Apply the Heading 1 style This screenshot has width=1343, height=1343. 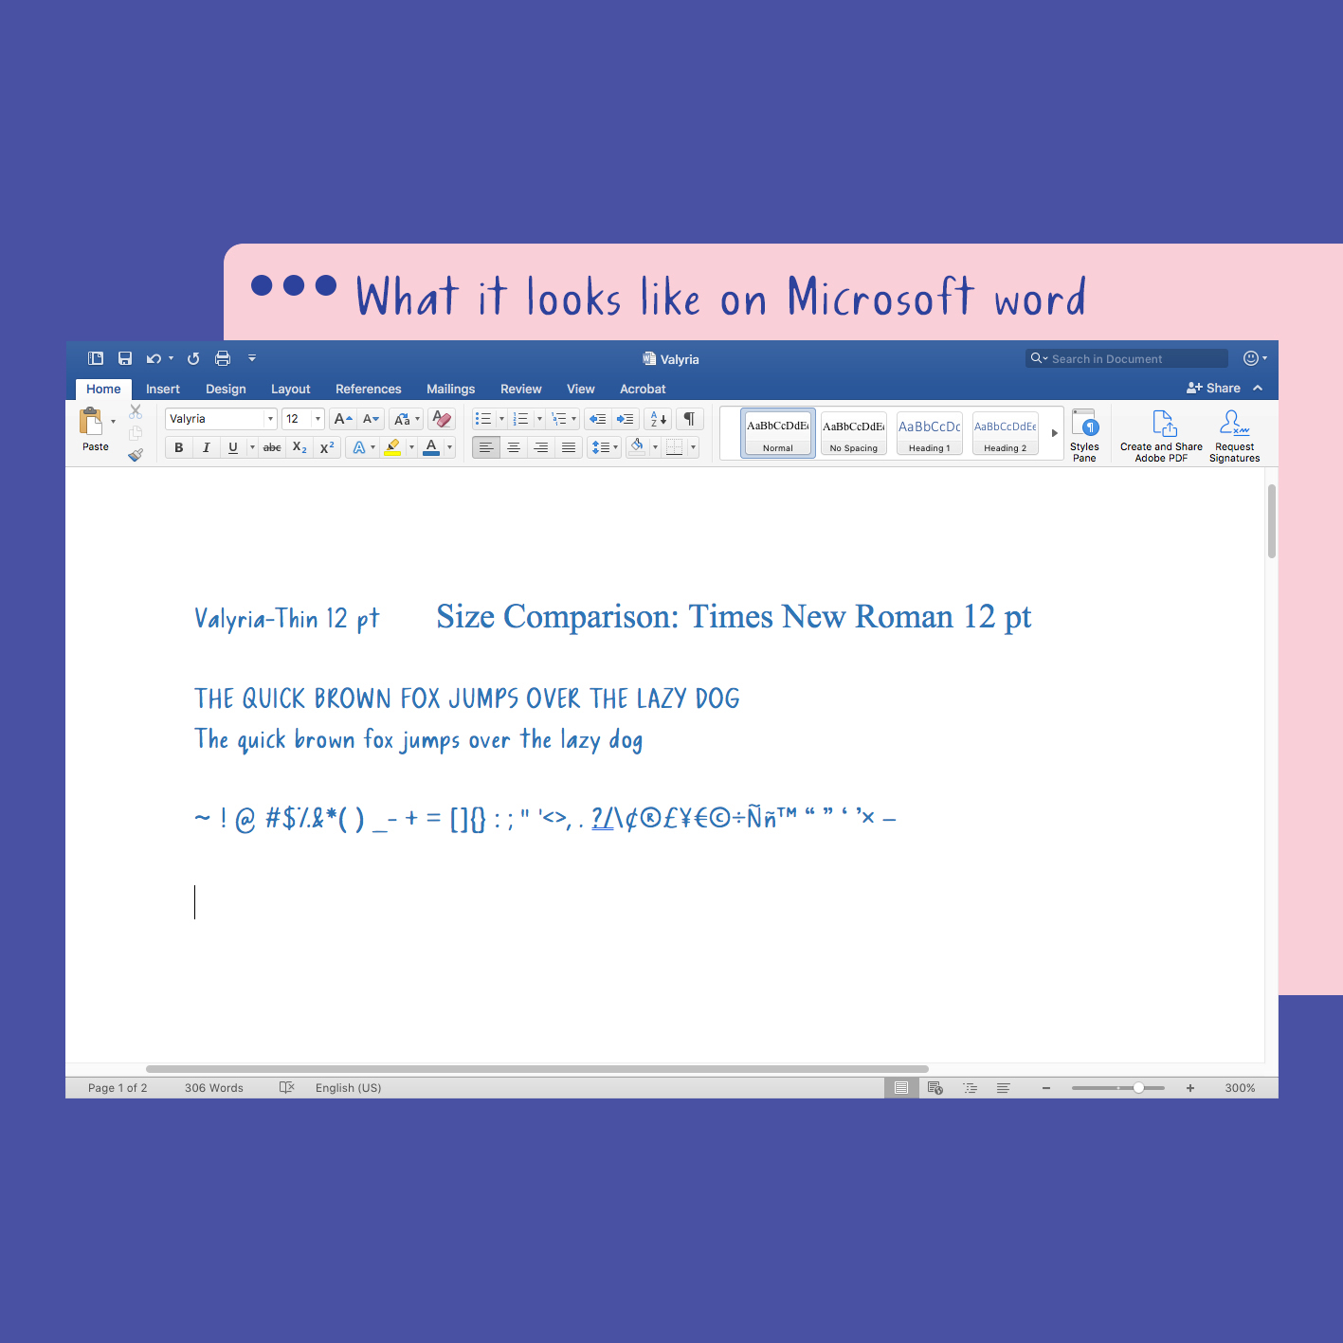(930, 433)
